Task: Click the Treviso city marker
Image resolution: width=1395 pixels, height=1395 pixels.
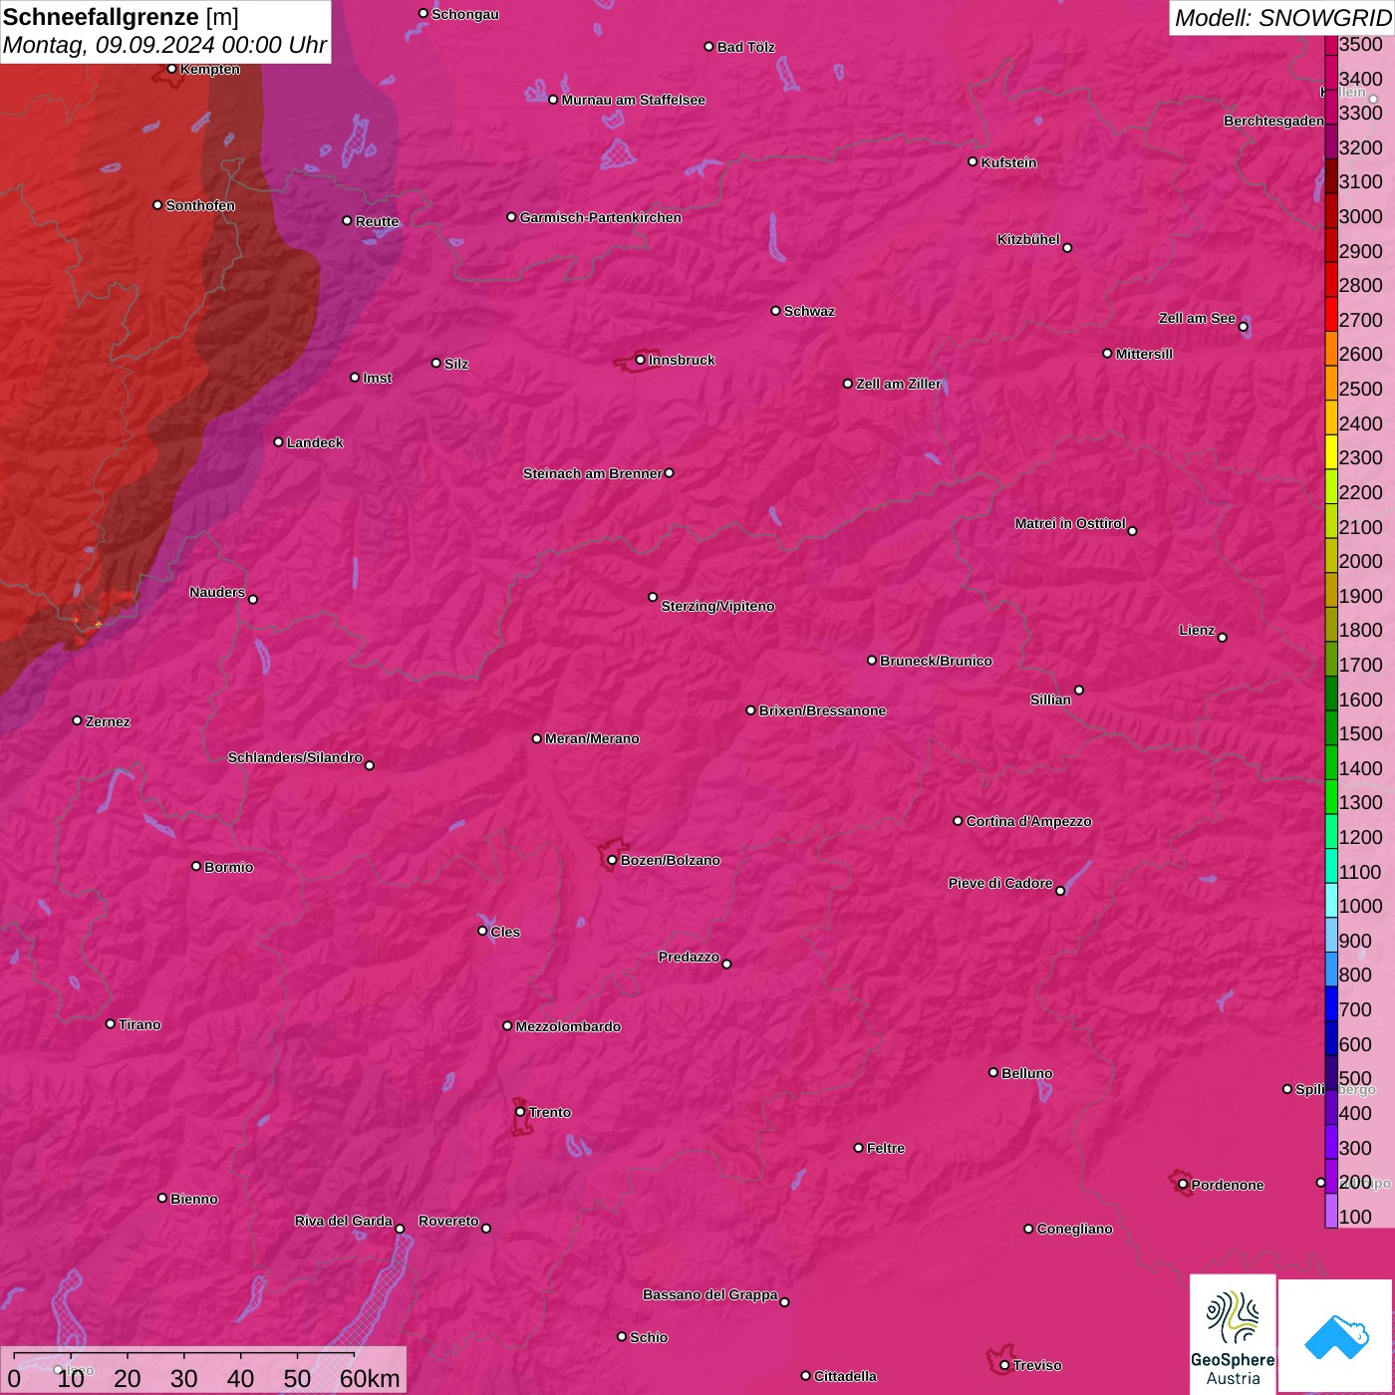Action: 1004,1365
